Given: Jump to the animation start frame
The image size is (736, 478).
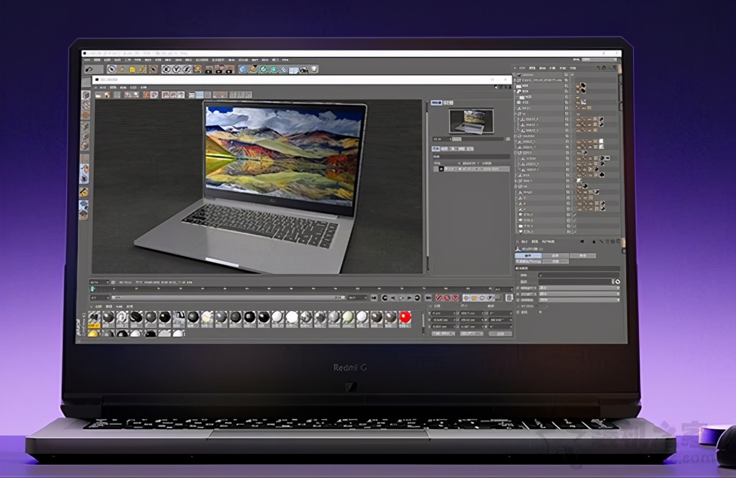Looking at the screenshot, I should click(374, 298).
